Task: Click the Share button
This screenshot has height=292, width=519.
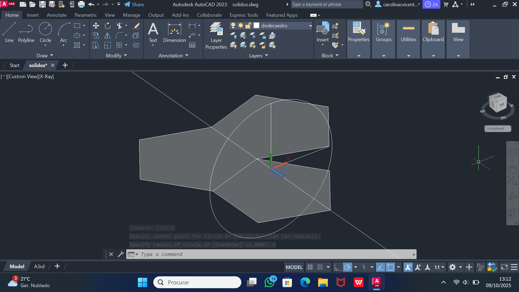Action: click(134, 4)
